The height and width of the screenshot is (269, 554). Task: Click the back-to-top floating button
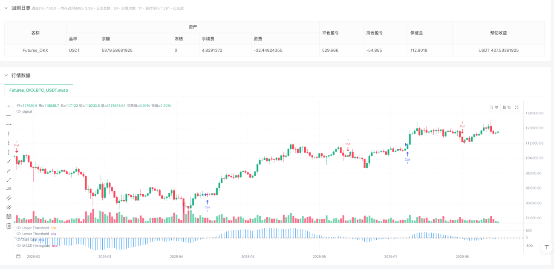(x=547, y=247)
